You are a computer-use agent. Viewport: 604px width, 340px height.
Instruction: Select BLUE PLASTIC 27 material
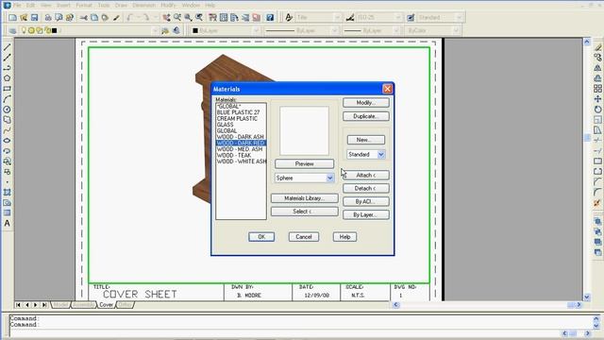(238, 112)
